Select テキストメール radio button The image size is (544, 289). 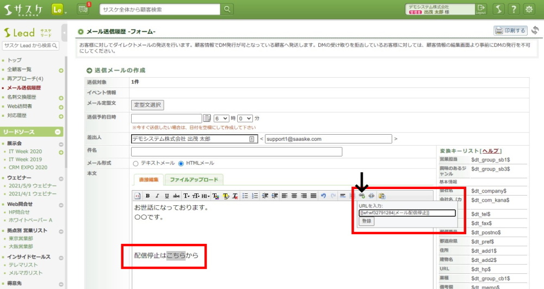(x=135, y=164)
